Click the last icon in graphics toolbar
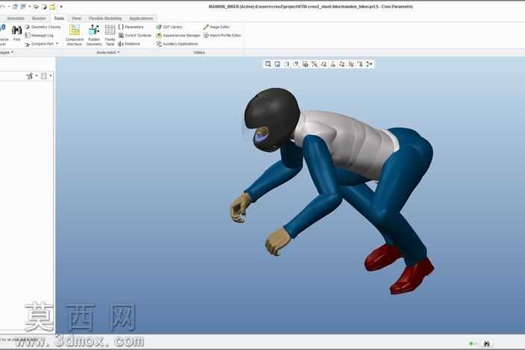The image size is (525, 350). [369, 64]
